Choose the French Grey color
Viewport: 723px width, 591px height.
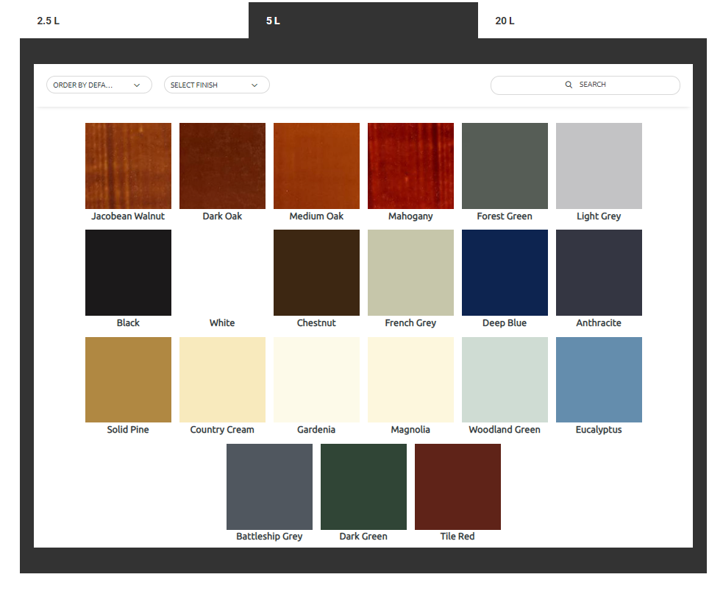410,272
